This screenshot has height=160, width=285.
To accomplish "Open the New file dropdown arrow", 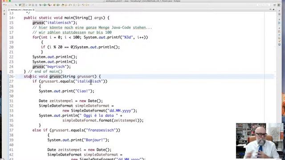I will [6, 5].
